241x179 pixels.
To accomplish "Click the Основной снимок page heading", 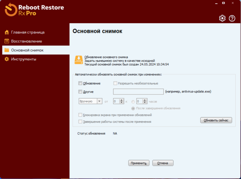I will pyautogui.click(x=97, y=31).
